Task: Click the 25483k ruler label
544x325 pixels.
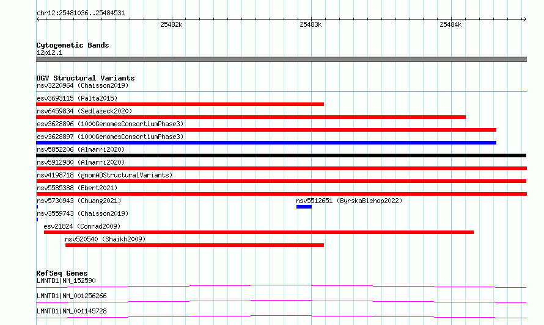Action: click(x=311, y=24)
